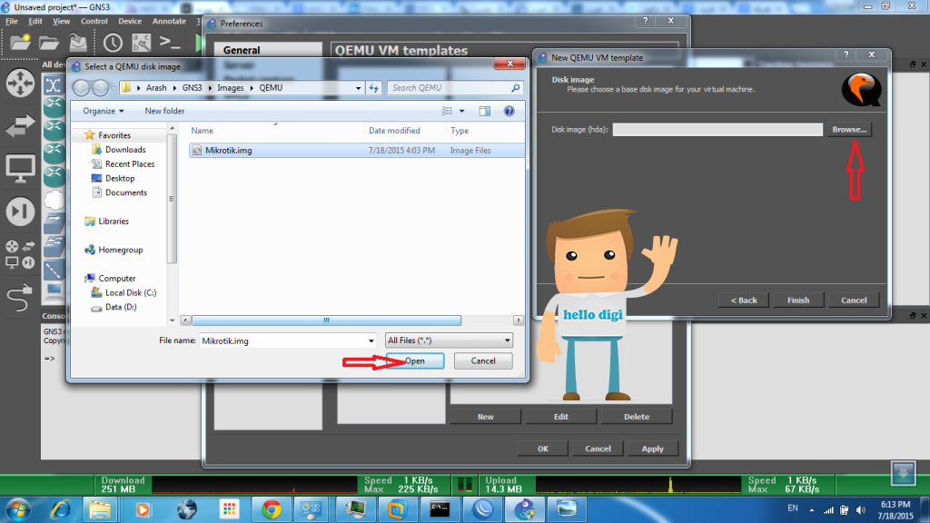The image size is (930, 523).
Task: Open the Edit menu in GNS3
Action: pyautogui.click(x=35, y=21)
